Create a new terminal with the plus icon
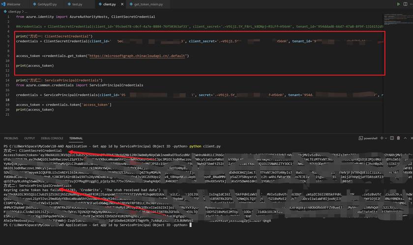 [x=382, y=138]
